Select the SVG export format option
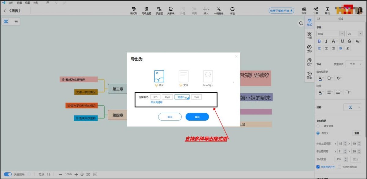The width and height of the screenshot is (367, 179). [196, 97]
